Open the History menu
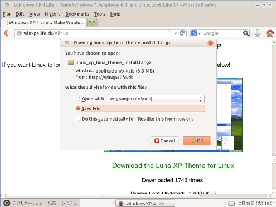Viewport: 276px width, 207px height. pos(52,14)
